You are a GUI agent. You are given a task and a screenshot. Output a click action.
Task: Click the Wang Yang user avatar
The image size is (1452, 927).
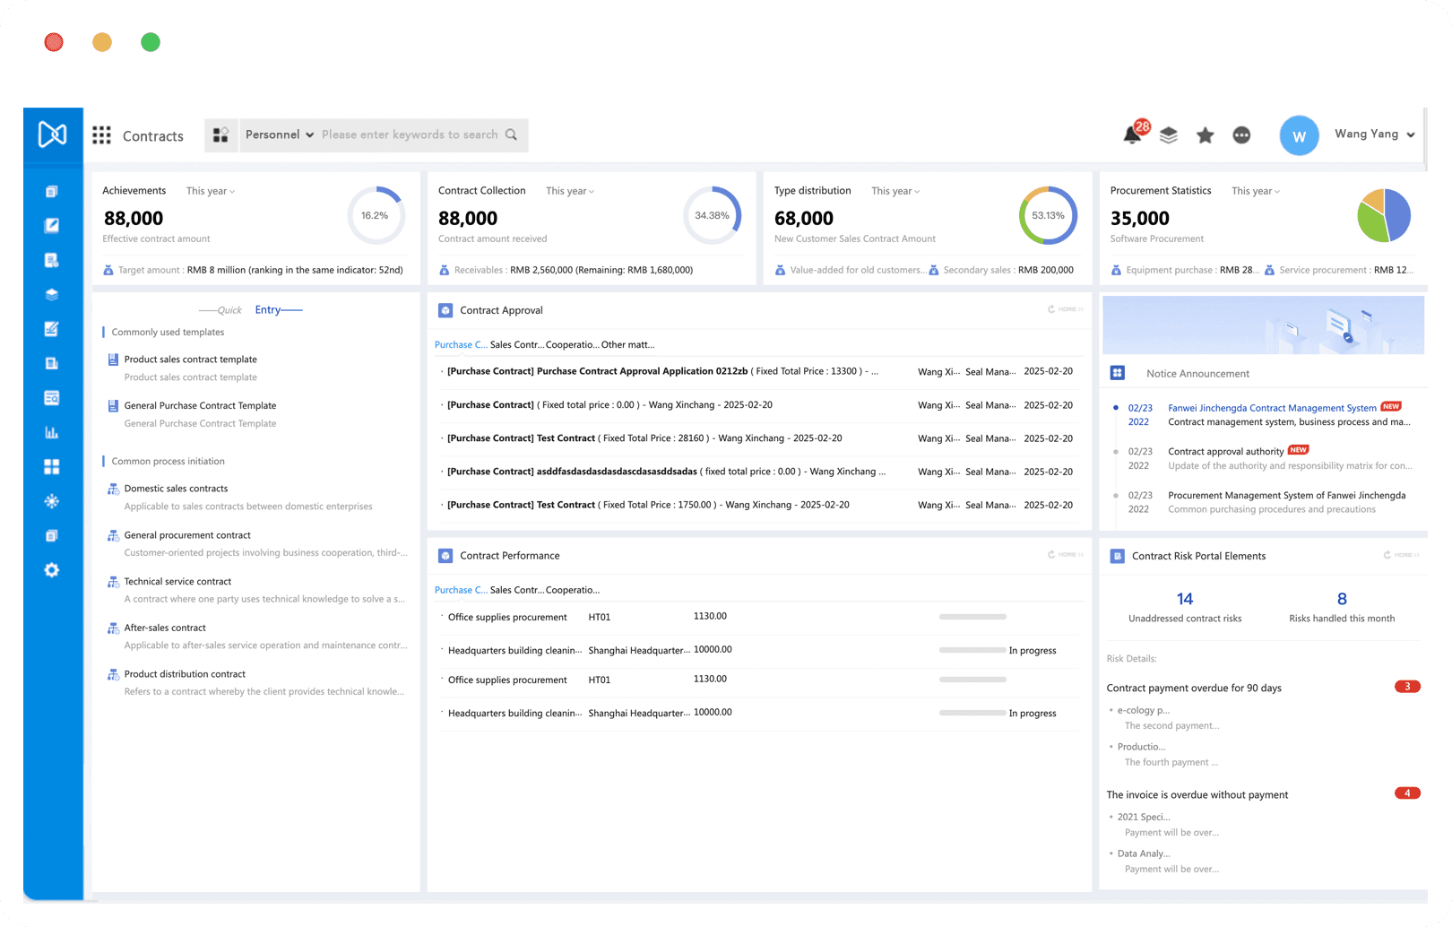click(x=1299, y=135)
